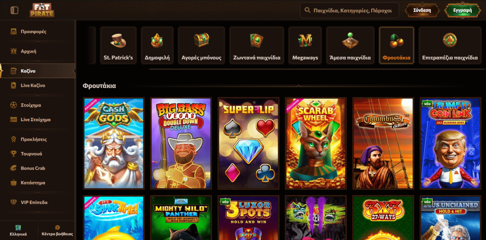Open the St. Patrick's hat category

click(x=118, y=45)
